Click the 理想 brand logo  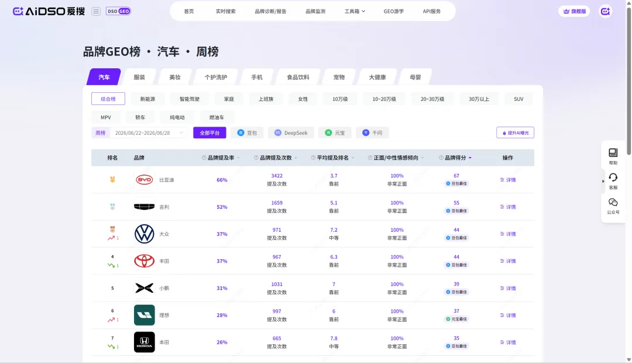click(145, 315)
